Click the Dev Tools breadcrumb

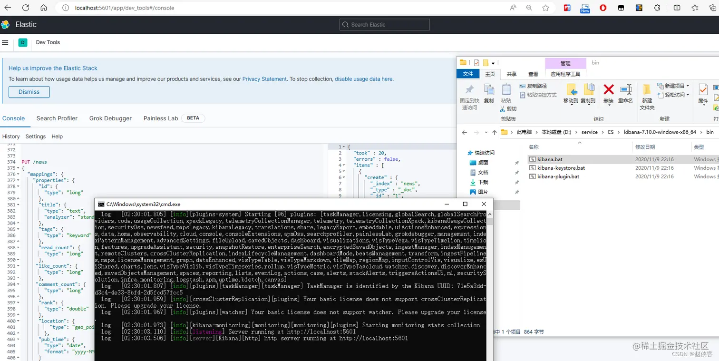48,42
